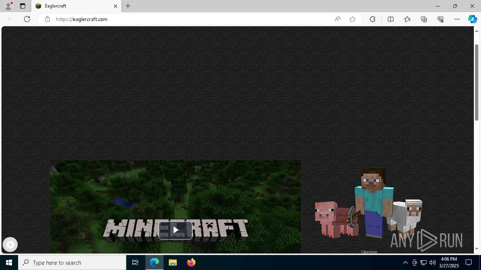The image size is (481, 270).
Task: Open the Copilot sidebar icon
Action: (472, 19)
